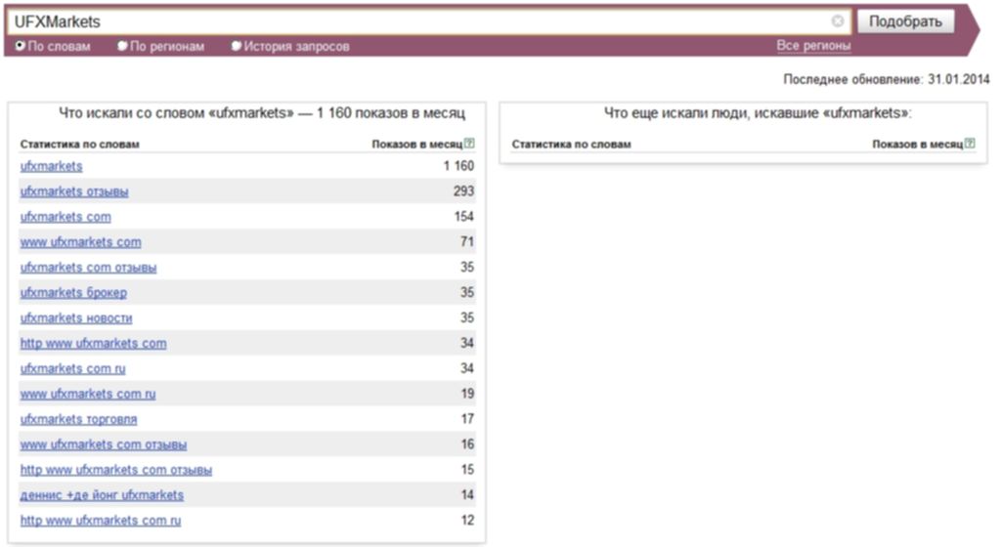Open 'www ufxmarkets com ru' keyword link

point(87,394)
